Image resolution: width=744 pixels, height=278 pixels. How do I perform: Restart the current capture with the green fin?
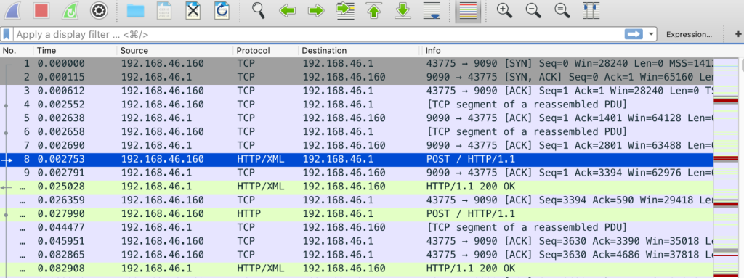tap(70, 10)
